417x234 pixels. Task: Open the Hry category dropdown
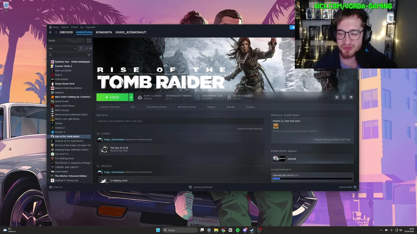pyautogui.click(x=63, y=48)
